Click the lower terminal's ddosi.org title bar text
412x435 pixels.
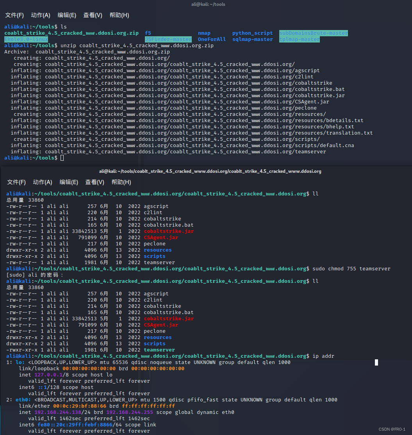(x=210, y=171)
